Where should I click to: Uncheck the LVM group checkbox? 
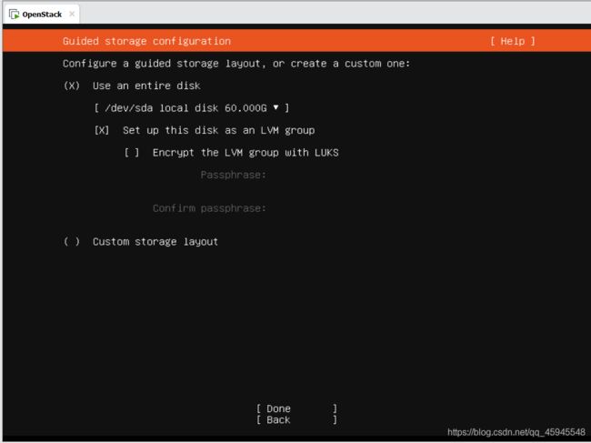pyautogui.click(x=102, y=130)
